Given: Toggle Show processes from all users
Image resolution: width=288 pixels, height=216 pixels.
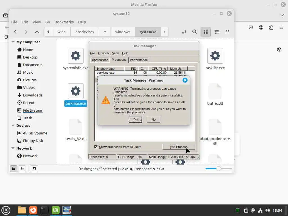Looking at the screenshot, I should (x=96, y=147).
